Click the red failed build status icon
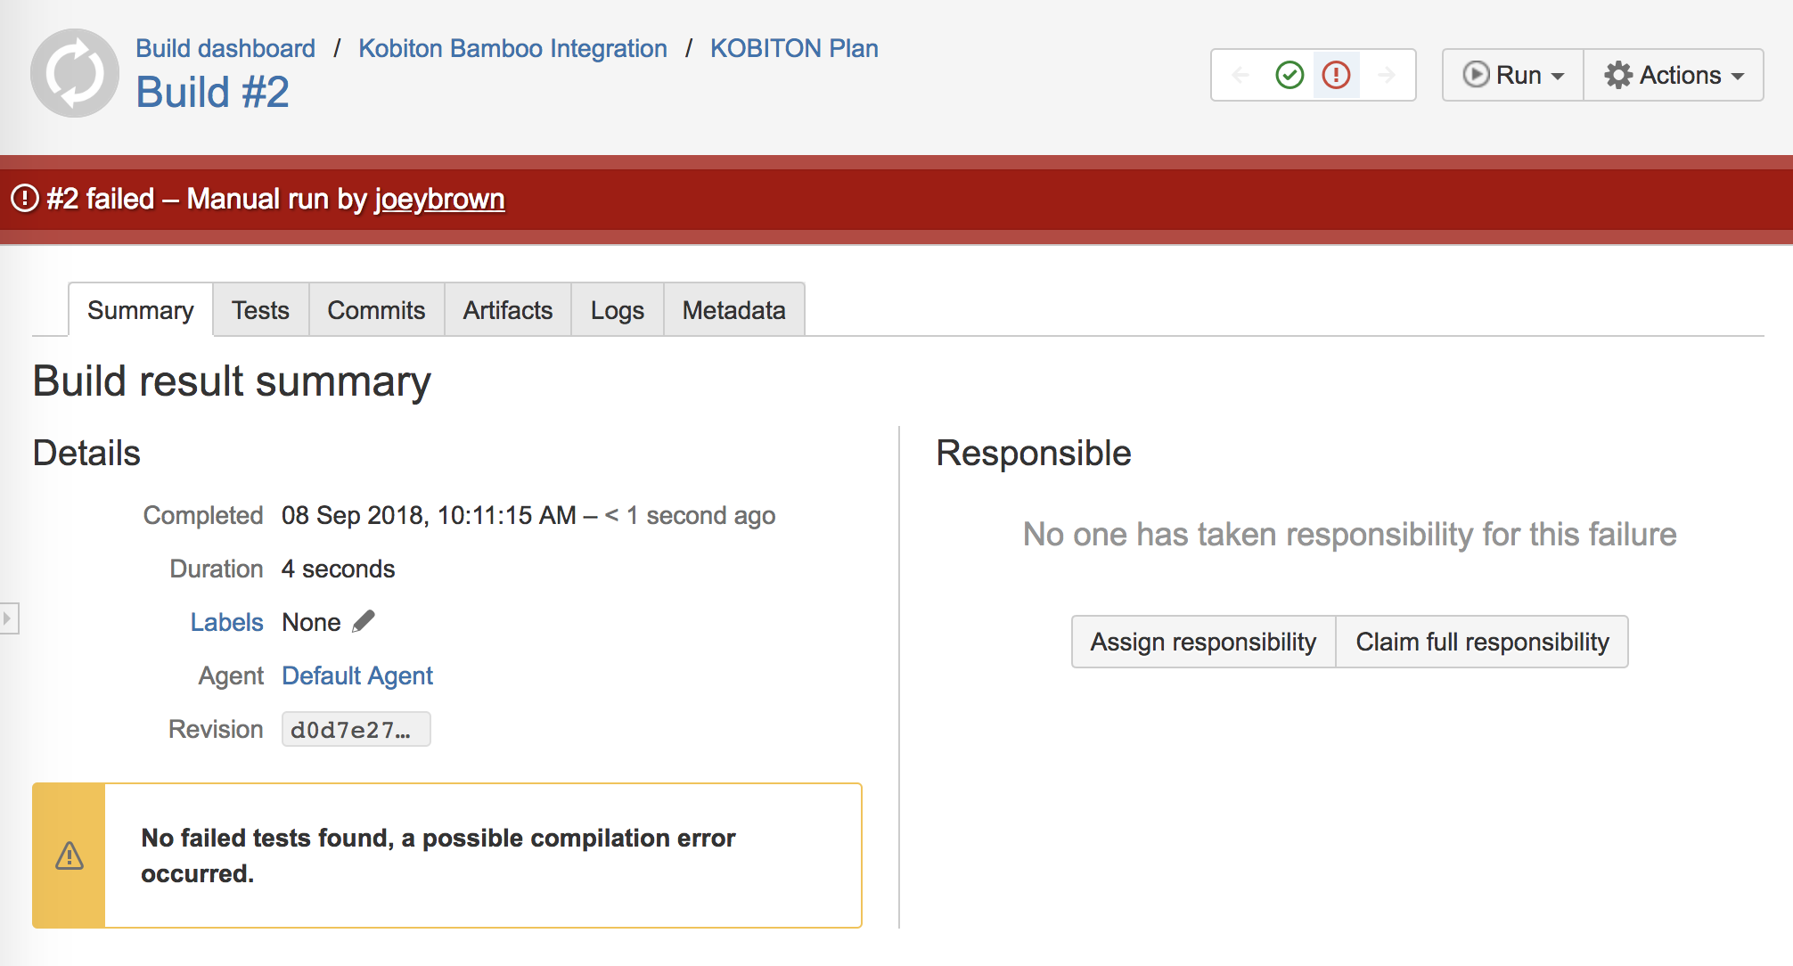Image resolution: width=1793 pixels, height=966 pixels. coord(1336,75)
